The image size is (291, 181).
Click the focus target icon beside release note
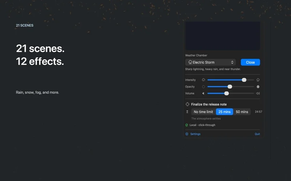pos(187,104)
